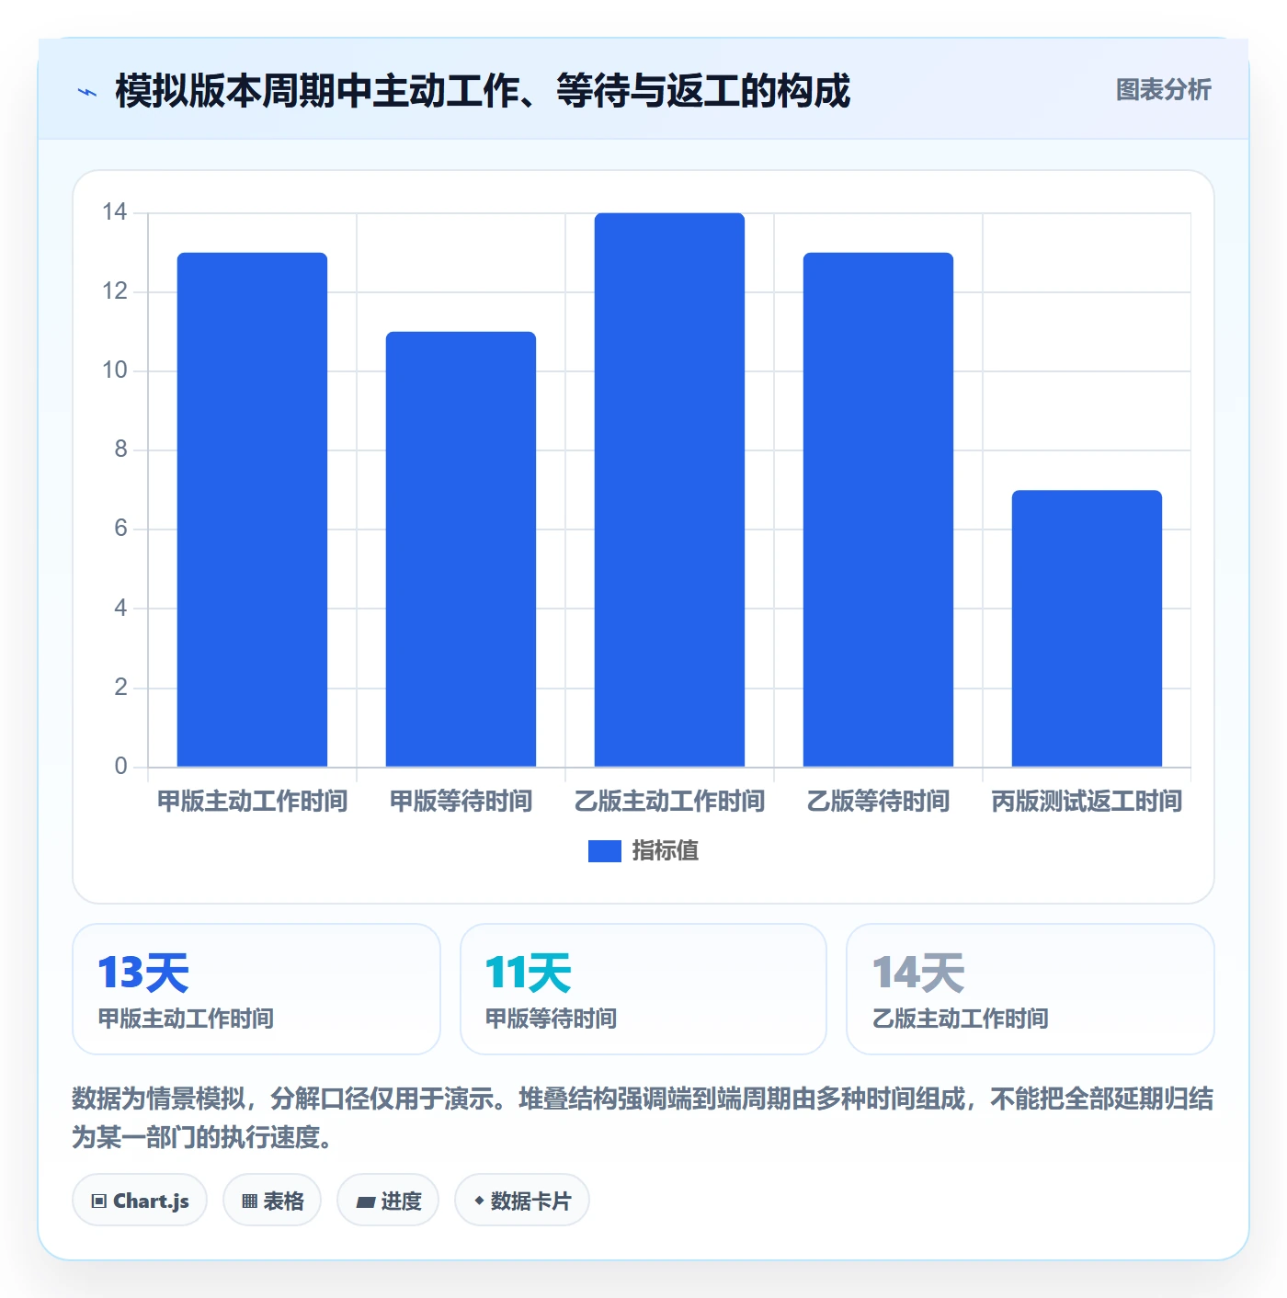The width and height of the screenshot is (1287, 1298).
Task: Click the y-axis value 0
Action: [x=120, y=767]
